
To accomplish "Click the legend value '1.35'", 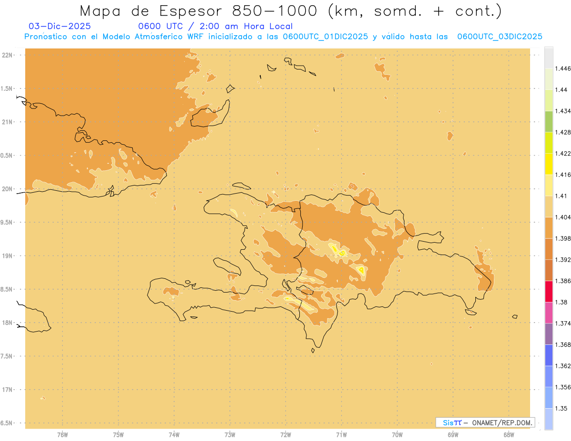I will [x=561, y=408].
